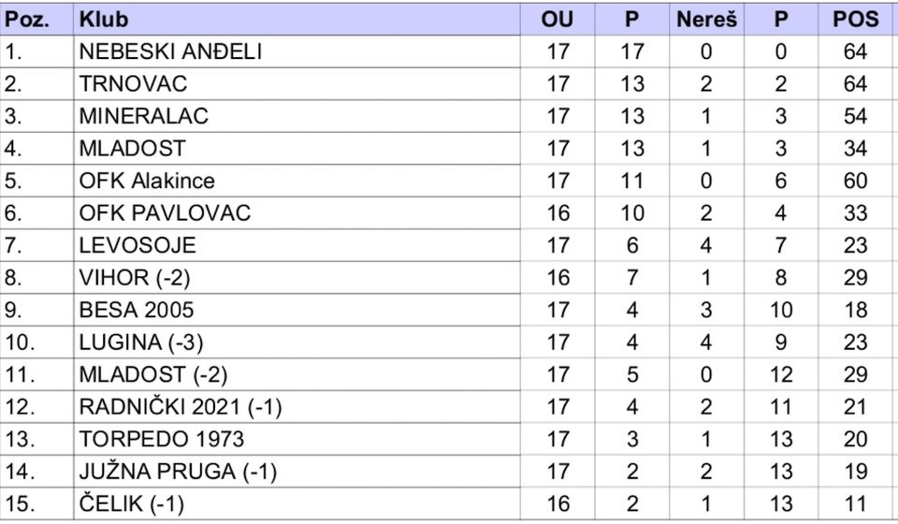Click the POS column header
Image resolution: width=898 pixels, height=524 pixels.
[855, 20]
